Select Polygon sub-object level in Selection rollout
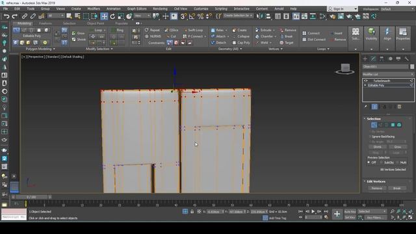416x234 pixels. 393,125
